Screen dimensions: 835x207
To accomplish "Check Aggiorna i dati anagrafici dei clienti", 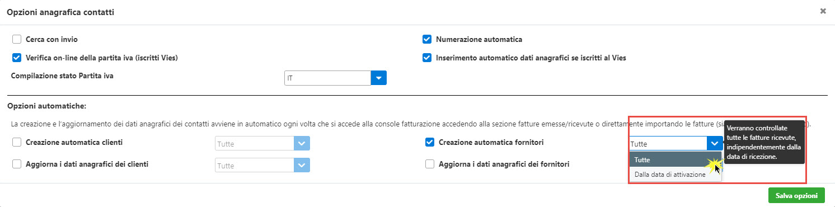I will click(17, 164).
